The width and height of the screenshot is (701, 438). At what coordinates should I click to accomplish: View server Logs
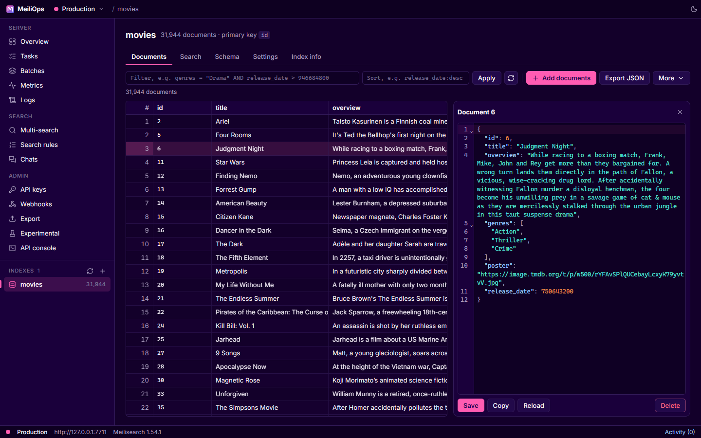[57, 100]
